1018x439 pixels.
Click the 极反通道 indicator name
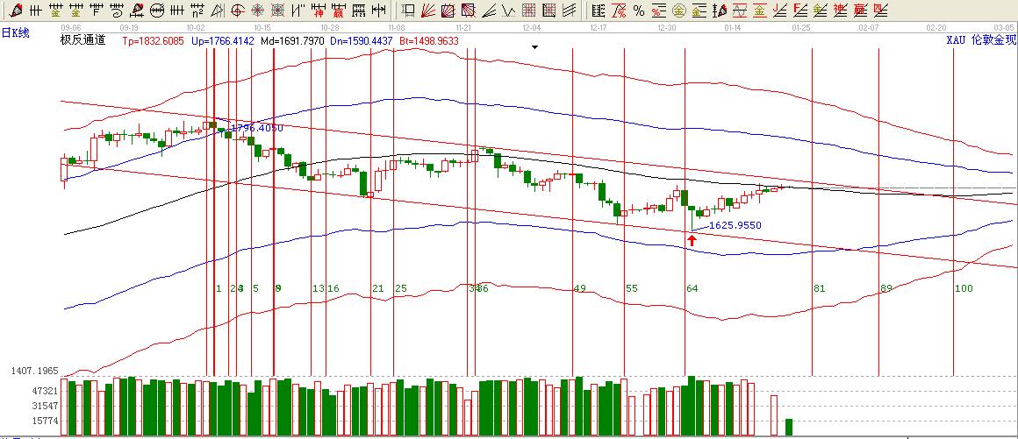pyautogui.click(x=82, y=41)
